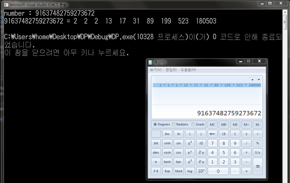Viewport: 290px width, 183px height.
Task: Click digit 9 on calculator
Action: 235,143
